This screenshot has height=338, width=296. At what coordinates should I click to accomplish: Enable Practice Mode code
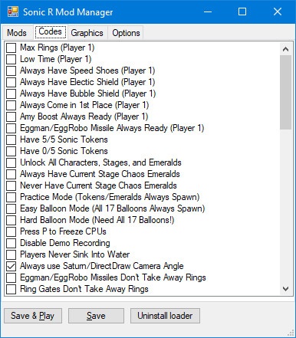click(x=11, y=197)
